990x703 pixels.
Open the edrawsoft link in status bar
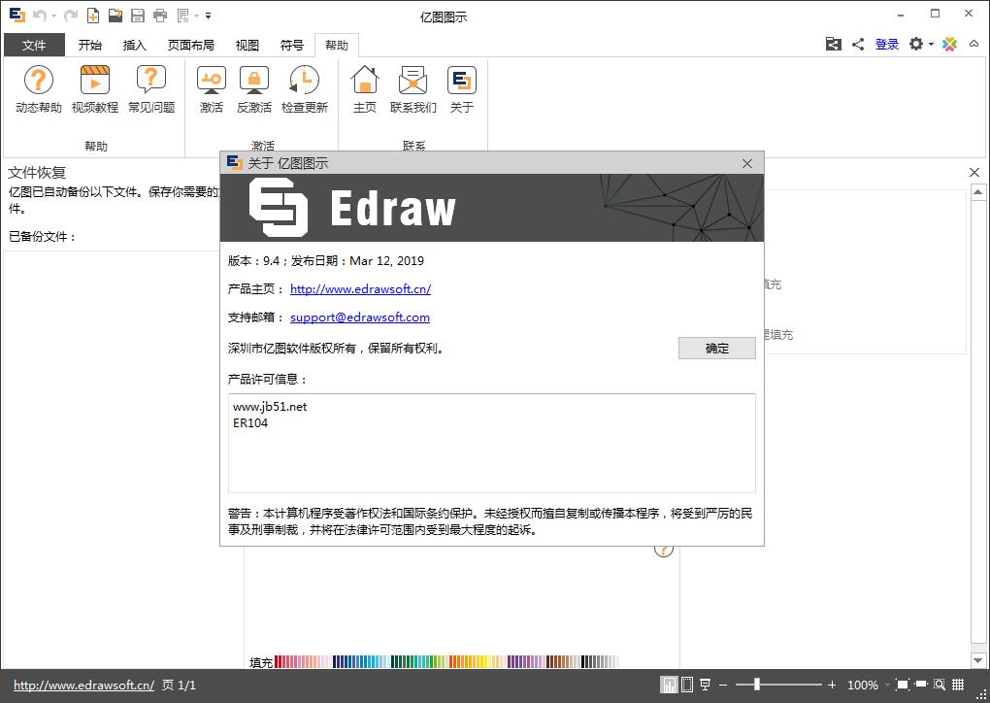[84, 685]
